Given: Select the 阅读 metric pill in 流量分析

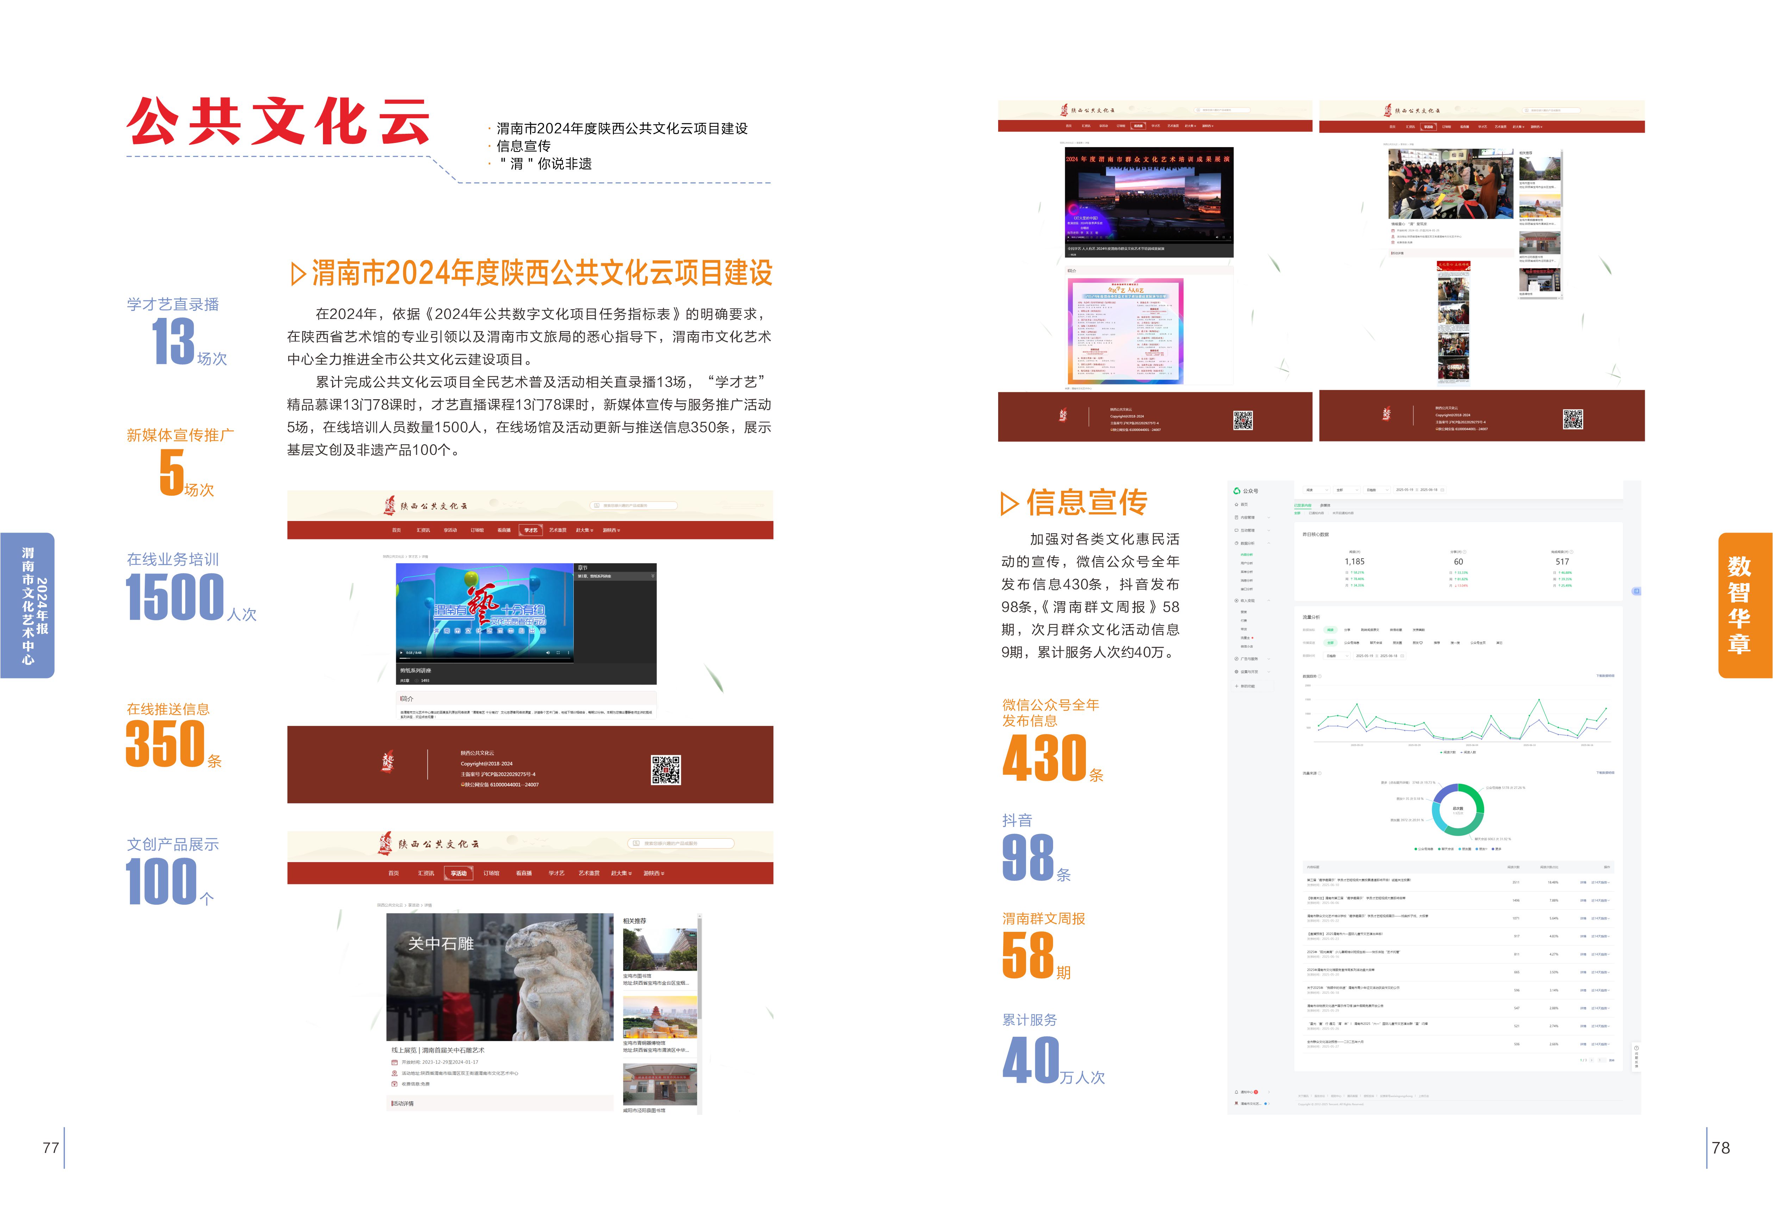Looking at the screenshot, I should point(1331,630).
